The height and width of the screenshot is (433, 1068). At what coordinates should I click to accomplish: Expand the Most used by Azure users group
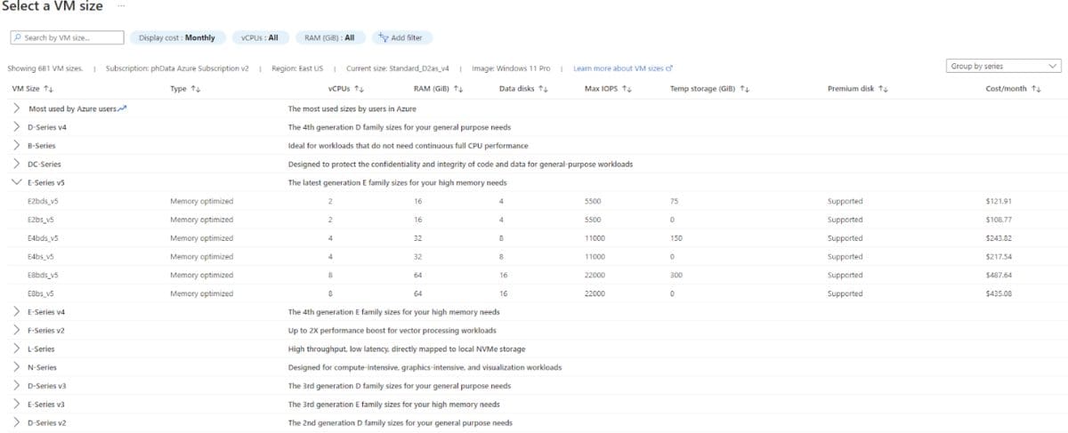click(16, 108)
